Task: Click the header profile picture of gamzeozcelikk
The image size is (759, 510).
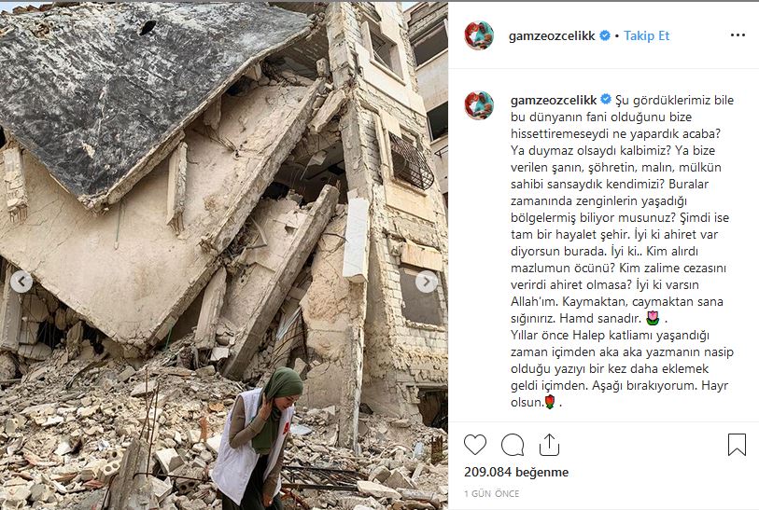Action: [x=479, y=35]
